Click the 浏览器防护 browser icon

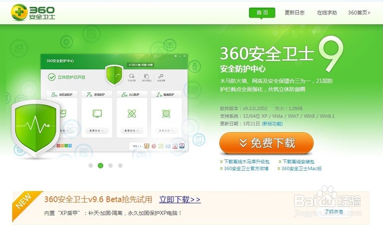point(63,114)
